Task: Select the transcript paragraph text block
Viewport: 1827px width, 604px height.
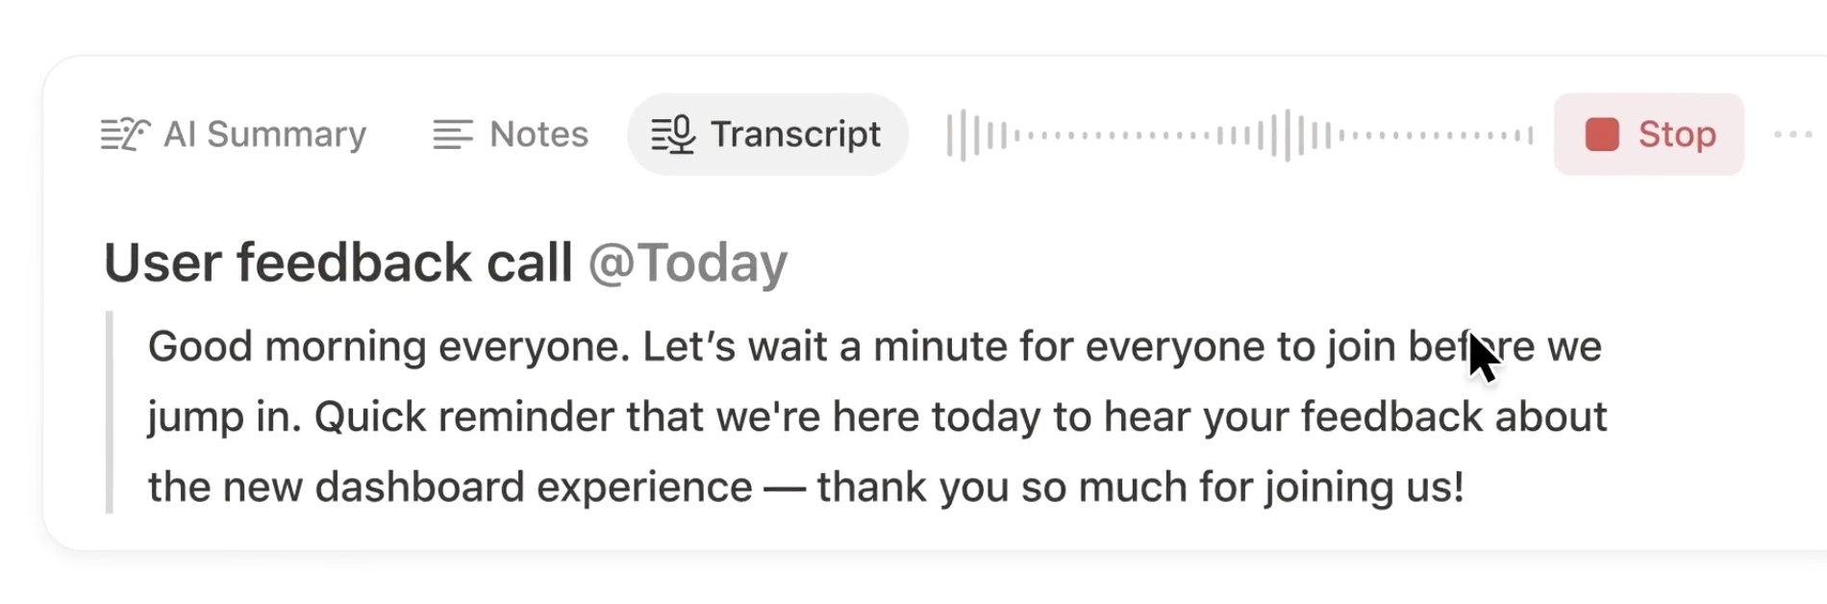Action: click(x=865, y=415)
